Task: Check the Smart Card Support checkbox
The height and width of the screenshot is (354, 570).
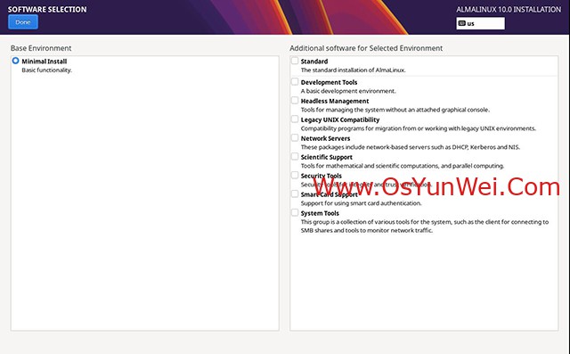Action: coord(295,193)
